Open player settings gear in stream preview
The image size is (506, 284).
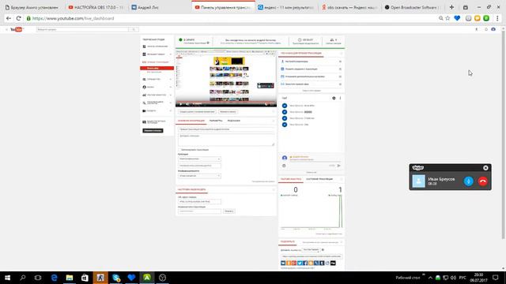[266, 104]
